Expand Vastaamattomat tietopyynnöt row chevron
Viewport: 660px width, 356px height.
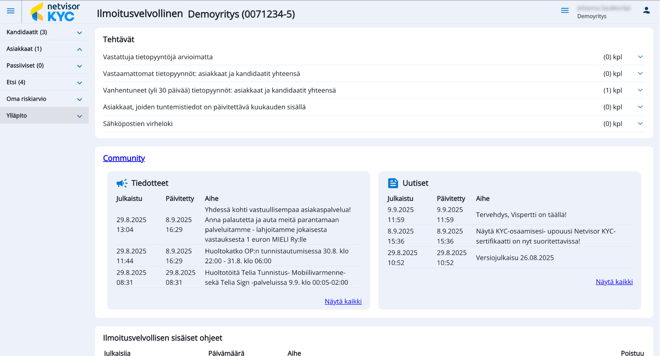tap(640, 74)
